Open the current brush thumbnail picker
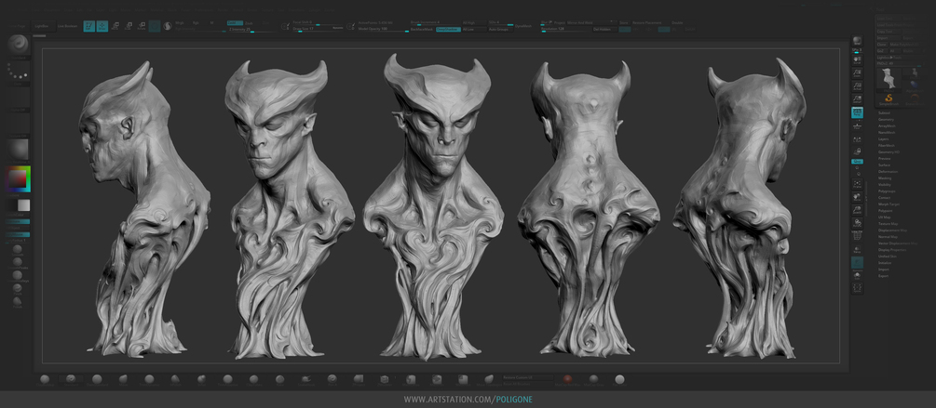The height and width of the screenshot is (408, 936). 19,46
